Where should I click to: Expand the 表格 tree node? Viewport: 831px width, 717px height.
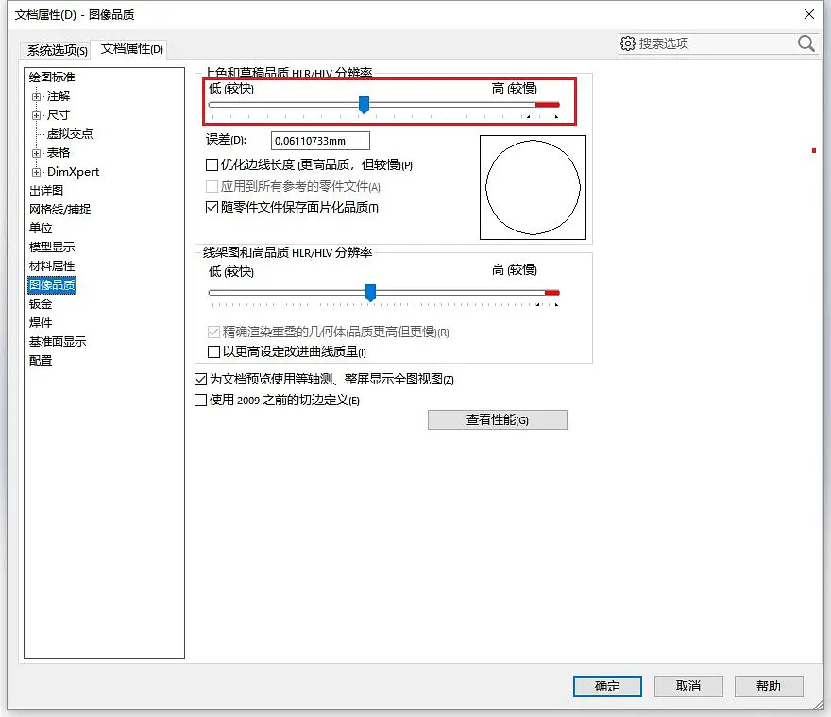point(36,153)
